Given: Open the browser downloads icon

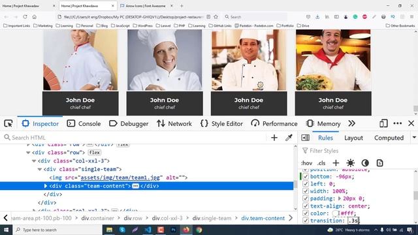Looking at the screenshot, I should 317,17.
